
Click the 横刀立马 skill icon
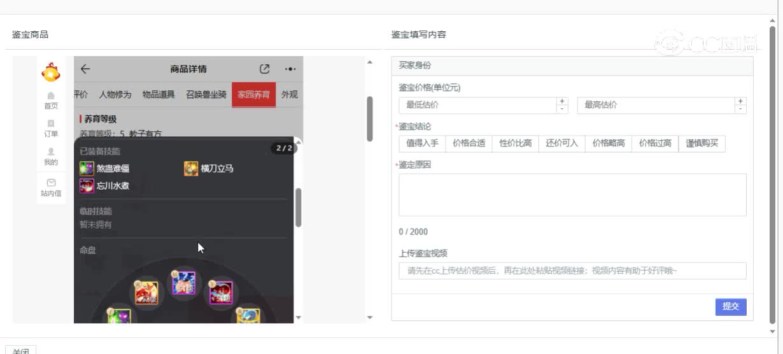(x=191, y=169)
